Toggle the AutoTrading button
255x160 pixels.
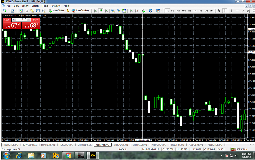(x=80, y=11)
